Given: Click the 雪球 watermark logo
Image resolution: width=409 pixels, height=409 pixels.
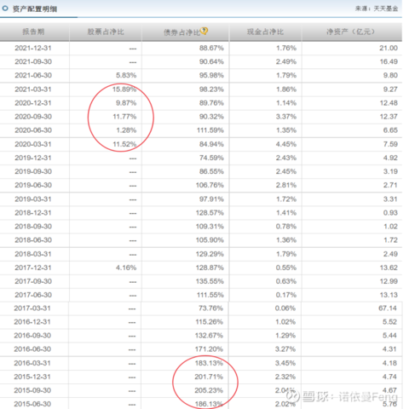Looking at the screenshot, I should 292,395.
